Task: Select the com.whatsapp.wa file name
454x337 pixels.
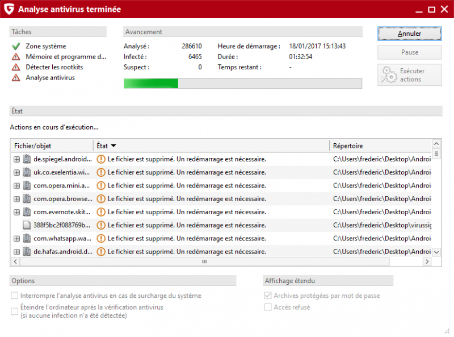Action: click(62, 238)
